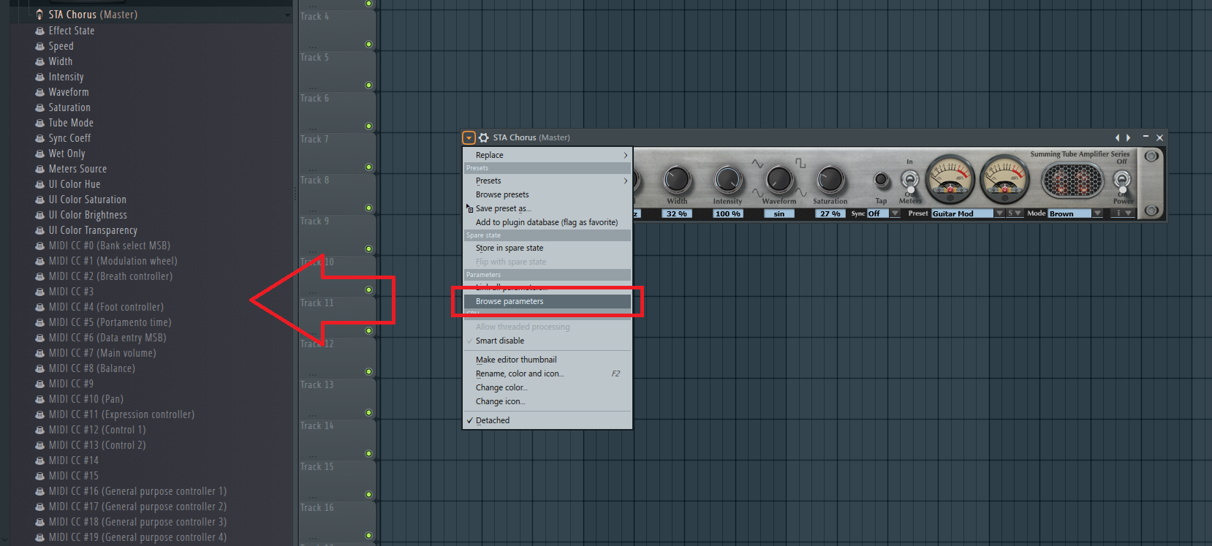1212x546 pixels.
Task: Click the STA Chorus (Master) plugin icon in the browser
Action: (x=39, y=15)
